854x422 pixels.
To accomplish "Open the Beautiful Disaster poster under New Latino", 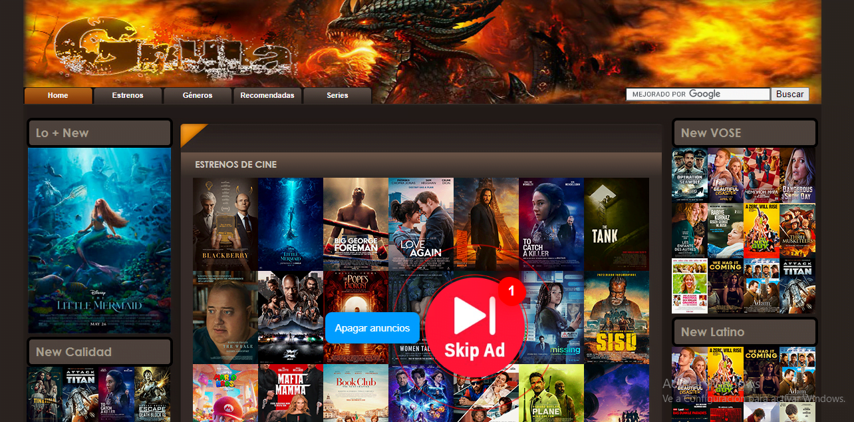I will 690,374.
